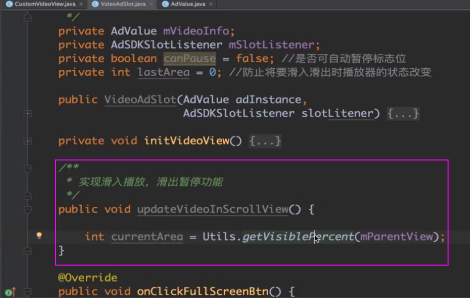Click the int keyword before currentArea
The image size is (470, 298).
(94, 237)
